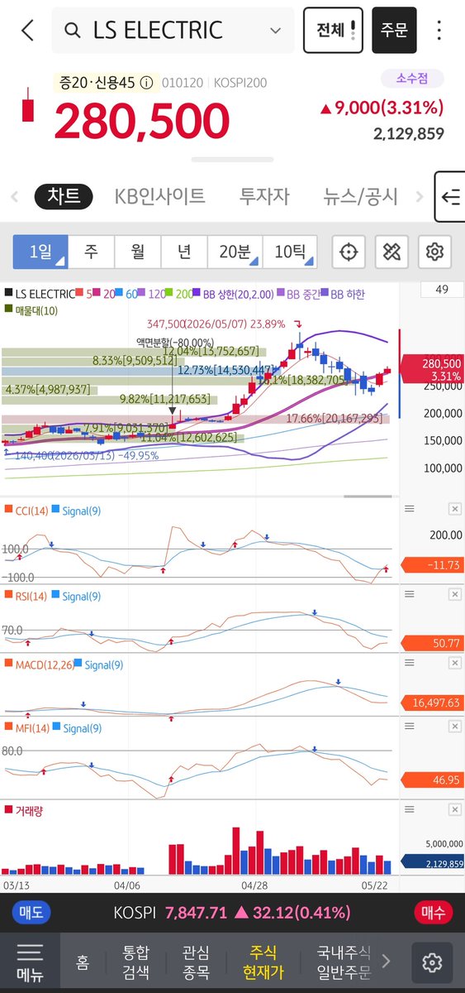
Task: Close the MFI(14) indicator panel
Action: point(454,726)
